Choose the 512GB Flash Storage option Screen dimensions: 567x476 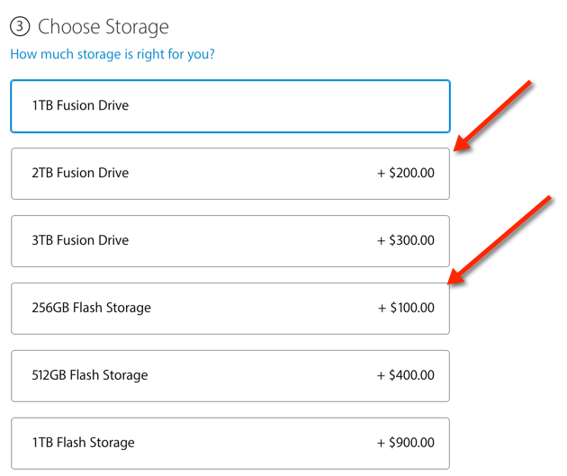click(x=230, y=376)
